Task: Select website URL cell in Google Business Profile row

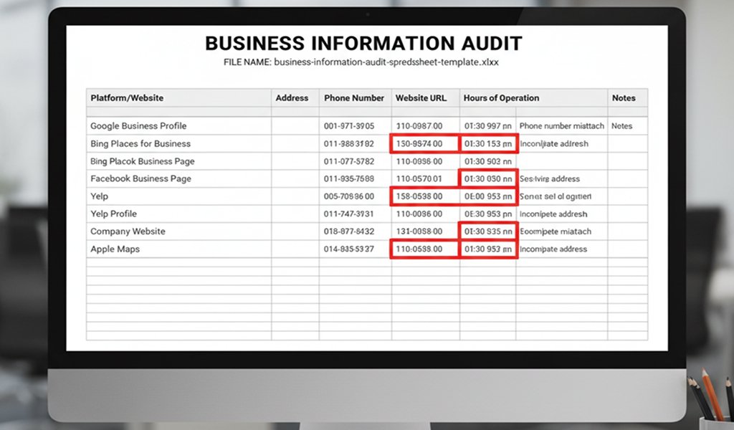Action: pos(426,126)
